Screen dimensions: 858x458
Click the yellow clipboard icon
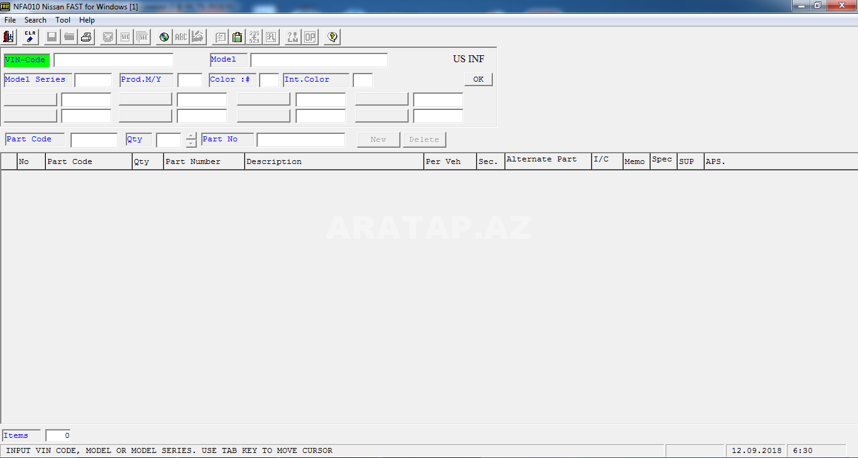tap(237, 37)
